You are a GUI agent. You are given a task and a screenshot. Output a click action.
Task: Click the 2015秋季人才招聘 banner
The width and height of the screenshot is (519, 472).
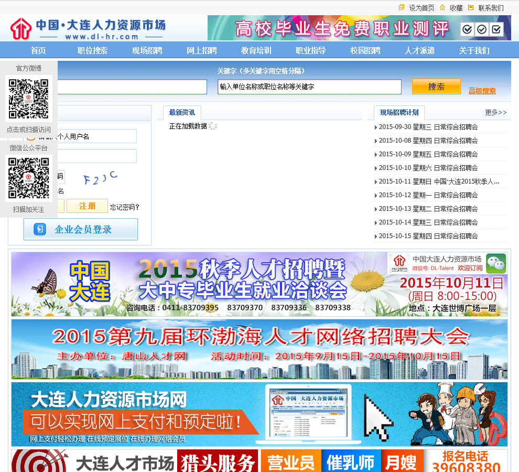click(259, 284)
